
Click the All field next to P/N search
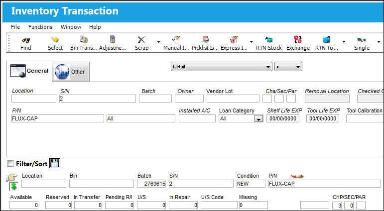pos(141,118)
